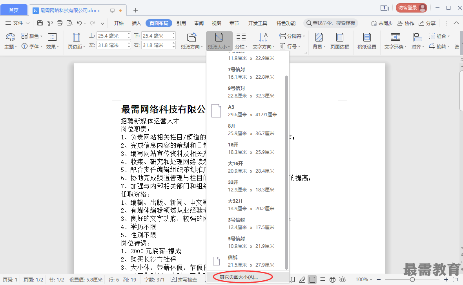Click the 访客登录 guest login button

(411, 8)
